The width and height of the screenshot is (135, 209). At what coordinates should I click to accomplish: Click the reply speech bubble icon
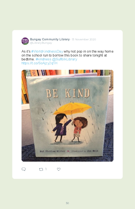24,169
